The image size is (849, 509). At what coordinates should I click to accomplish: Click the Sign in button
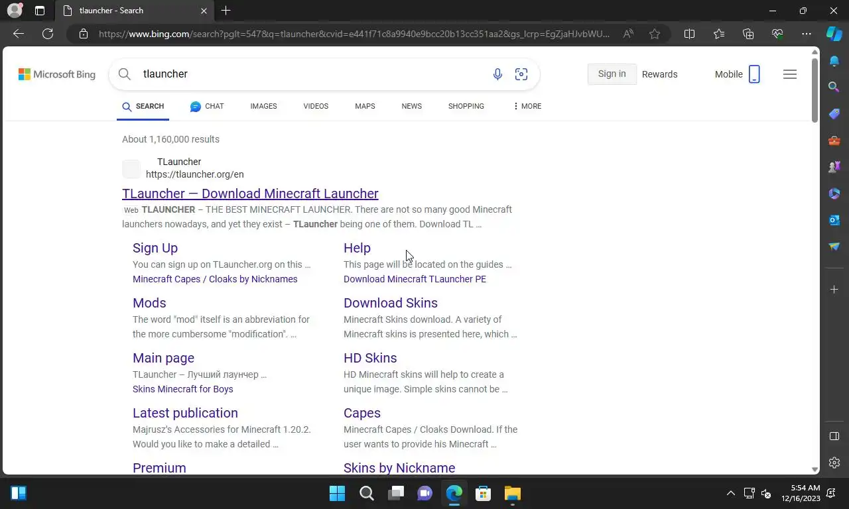point(612,74)
